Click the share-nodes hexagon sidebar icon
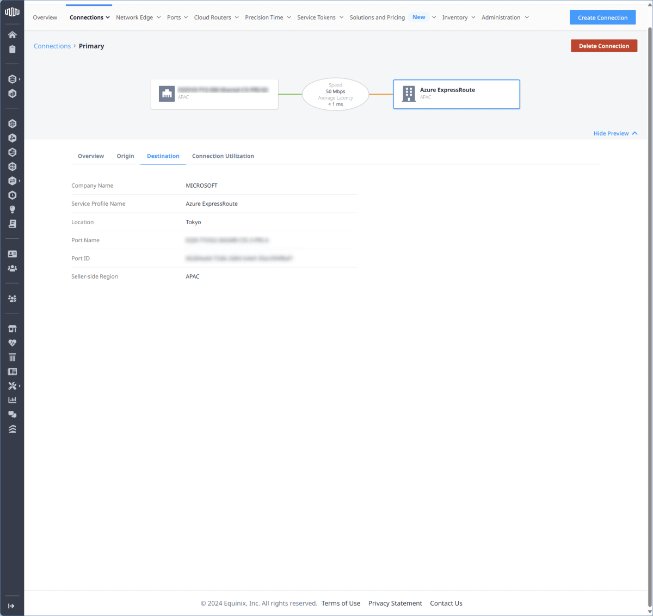The image size is (653, 616). [12, 138]
